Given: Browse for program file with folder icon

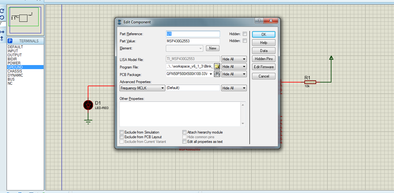Looking at the screenshot, I should click(x=217, y=66).
